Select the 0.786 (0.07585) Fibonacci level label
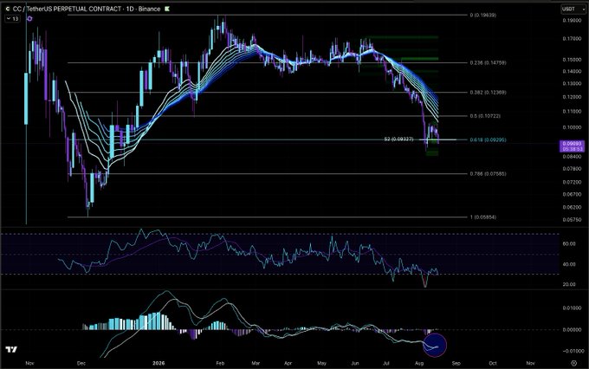This screenshot has width=589, height=369. tap(488, 174)
